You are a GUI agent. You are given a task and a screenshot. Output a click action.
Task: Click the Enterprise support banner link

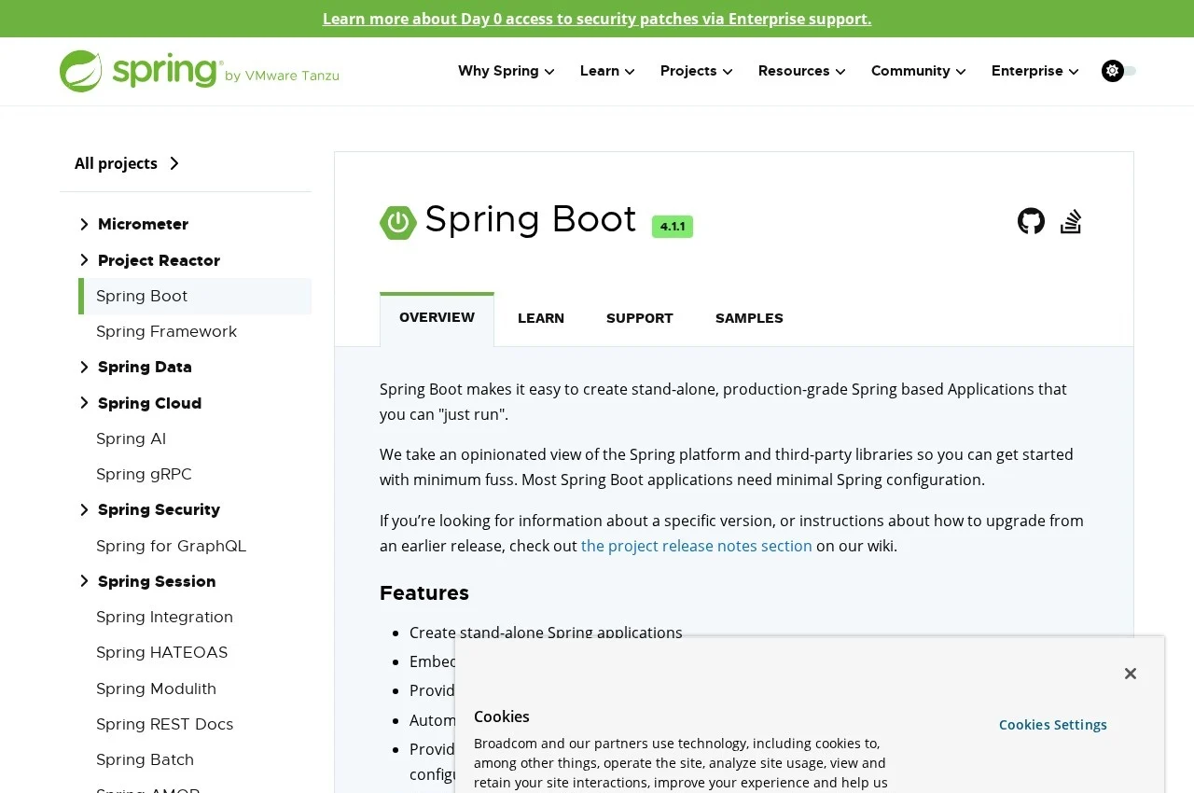click(597, 19)
